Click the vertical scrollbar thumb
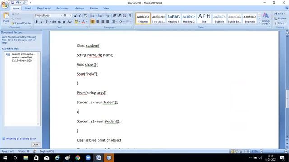The width and height of the screenshot is (289, 162). (287, 99)
